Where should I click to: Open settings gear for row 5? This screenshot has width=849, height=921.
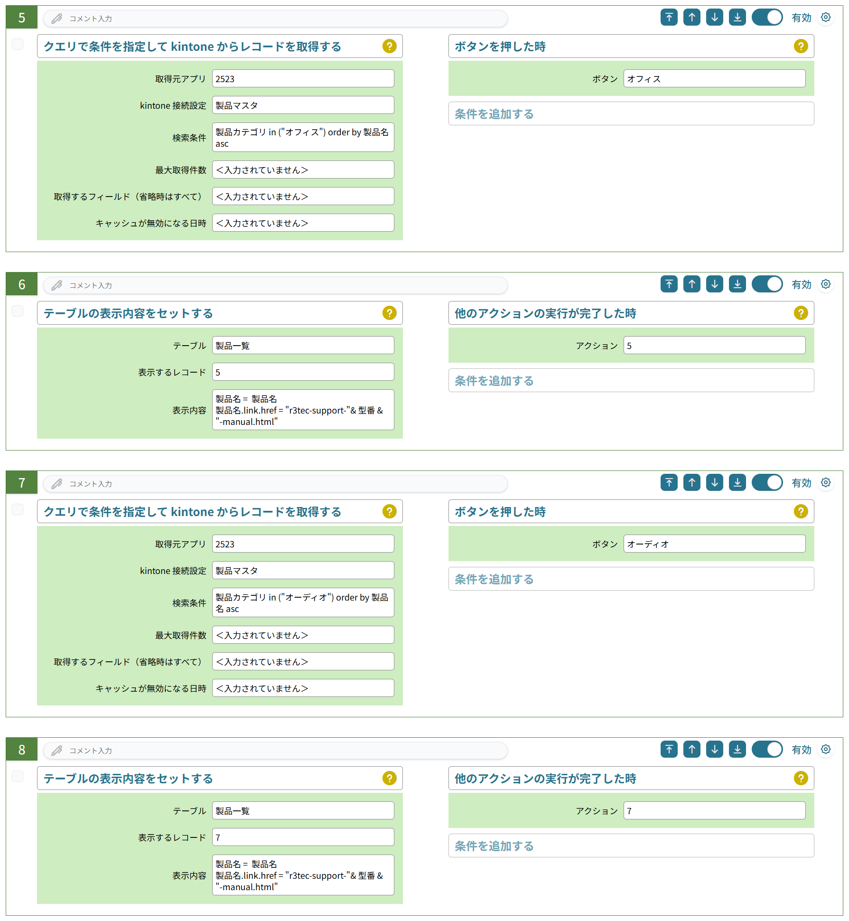tap(826, 18)
